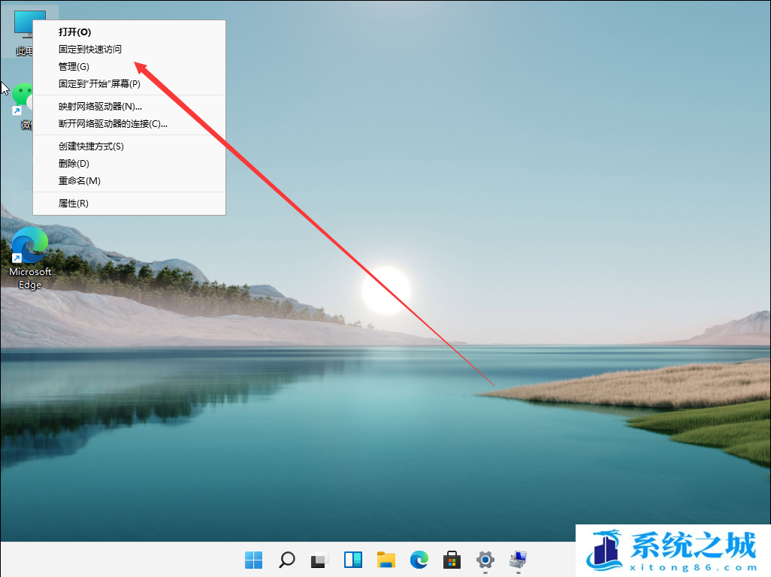Open the Widgets panel icon

(353, 560)
